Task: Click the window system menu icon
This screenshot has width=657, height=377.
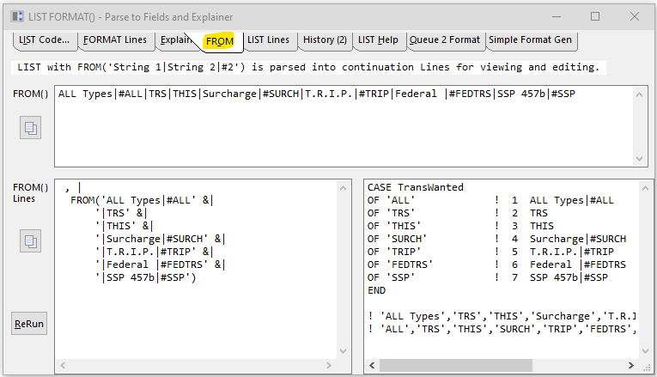Action: [16, 16]
